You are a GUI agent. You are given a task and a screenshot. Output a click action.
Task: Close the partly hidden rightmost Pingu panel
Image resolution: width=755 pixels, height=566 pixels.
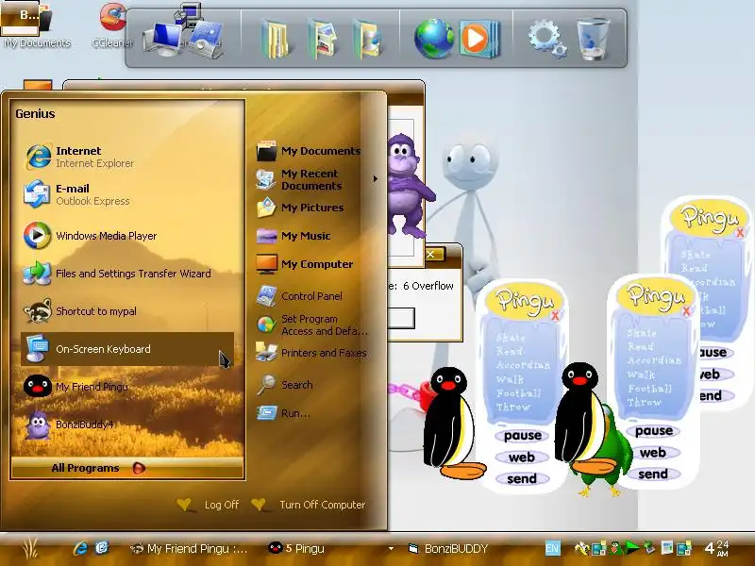740,233
